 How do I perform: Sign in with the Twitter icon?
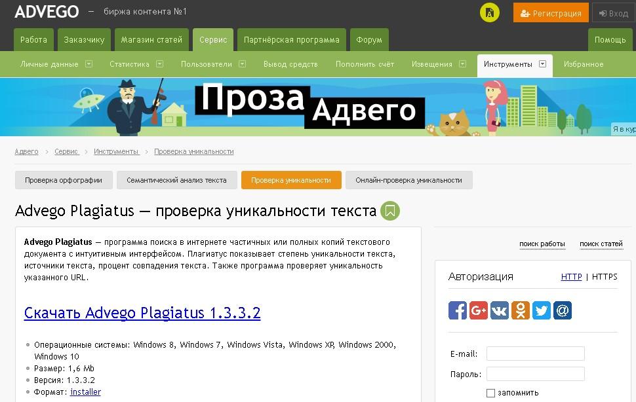click(x=542, y=310)
